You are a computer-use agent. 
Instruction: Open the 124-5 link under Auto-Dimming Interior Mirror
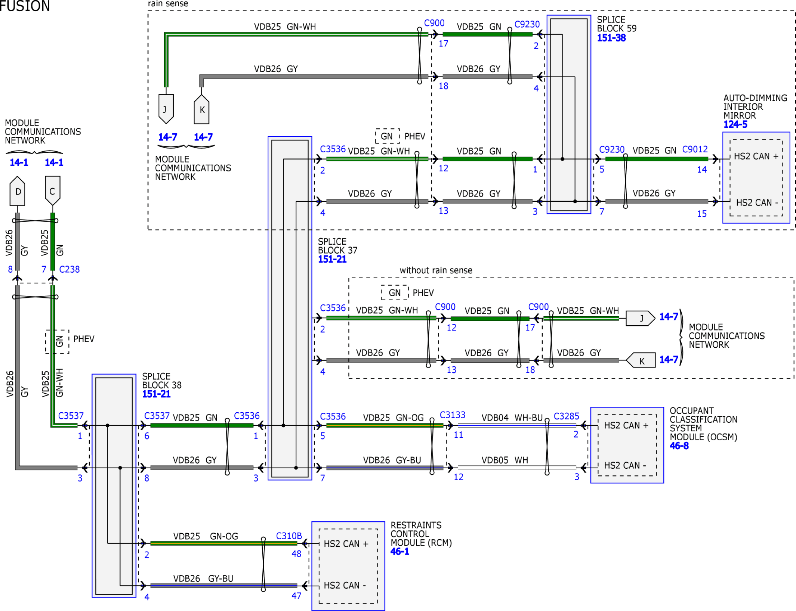pos(735,124)
